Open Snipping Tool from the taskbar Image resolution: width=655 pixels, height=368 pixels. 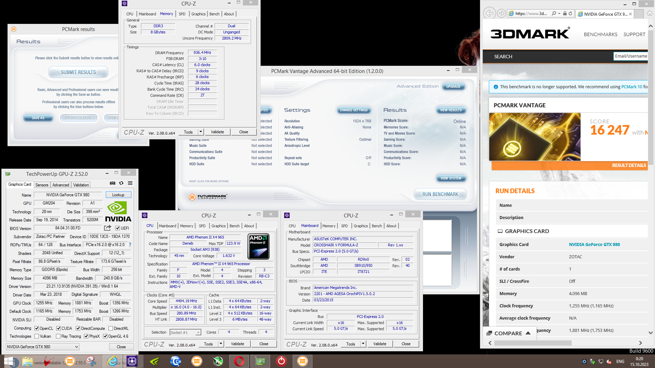tap(91, 361)
